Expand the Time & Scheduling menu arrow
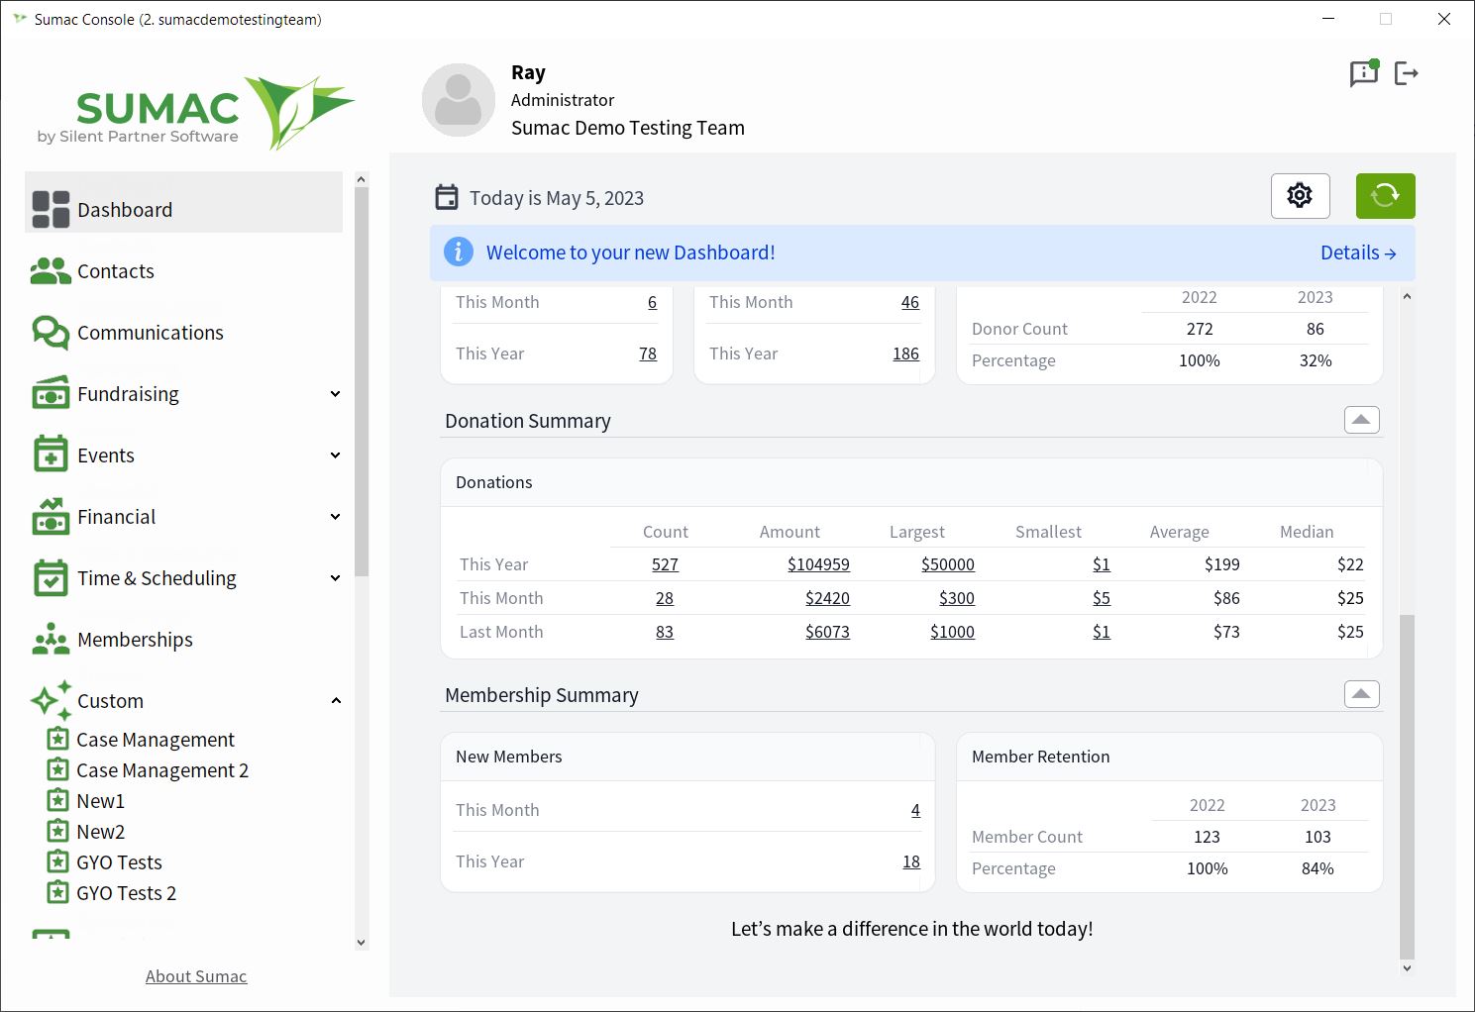This screenshot has height=1012, width=1475. (x=335, y=578)
